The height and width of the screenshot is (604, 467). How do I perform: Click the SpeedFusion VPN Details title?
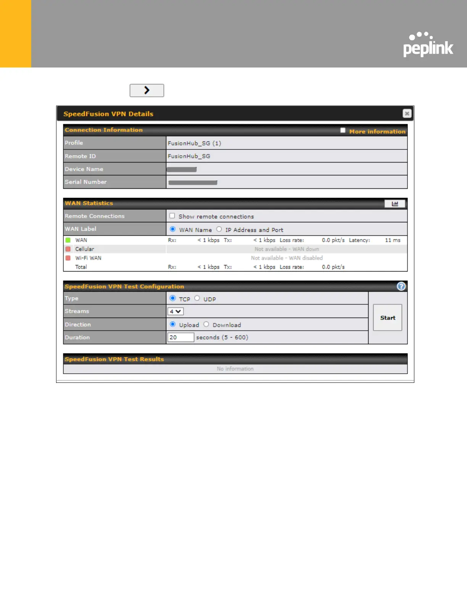click(108, 114)
